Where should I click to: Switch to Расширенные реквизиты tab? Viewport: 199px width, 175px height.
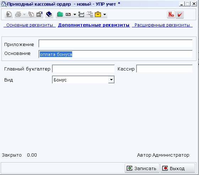pos(162,25)
